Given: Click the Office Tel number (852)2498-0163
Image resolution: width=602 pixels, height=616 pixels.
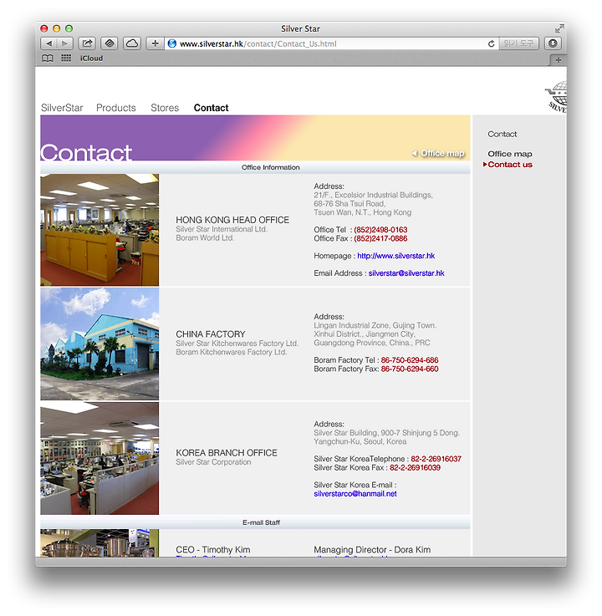Looking at the screenshot, I should click(380, 230).
